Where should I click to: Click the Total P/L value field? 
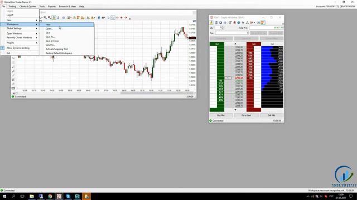pyautogui.click(x=266, y=28)
